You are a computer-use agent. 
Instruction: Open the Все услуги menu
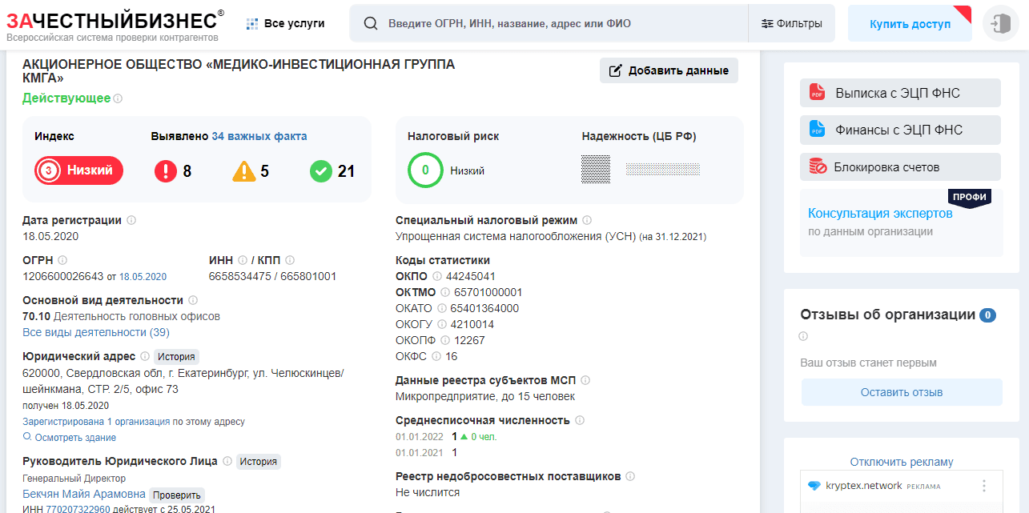289,23
